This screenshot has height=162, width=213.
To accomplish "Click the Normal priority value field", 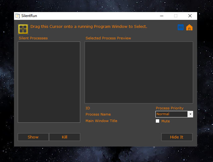I will point(172,114).
